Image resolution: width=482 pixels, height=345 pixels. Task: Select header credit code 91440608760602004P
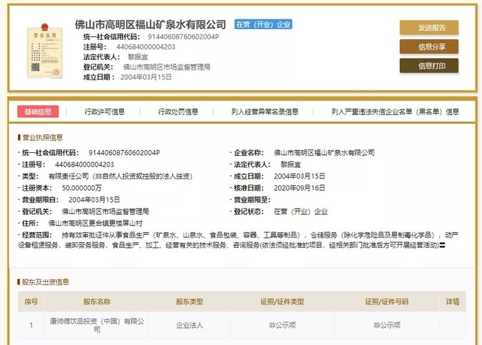tap(183, 37)
